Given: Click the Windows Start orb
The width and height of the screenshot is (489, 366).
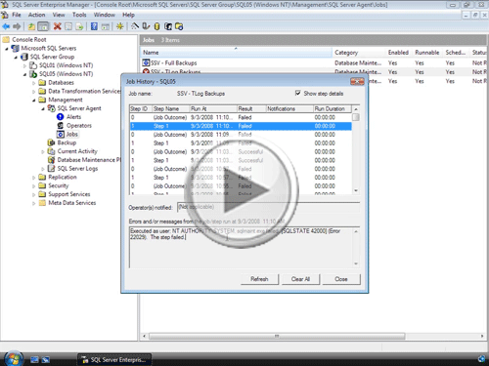Looking at the screenshot, I should (x=13, y=358).
